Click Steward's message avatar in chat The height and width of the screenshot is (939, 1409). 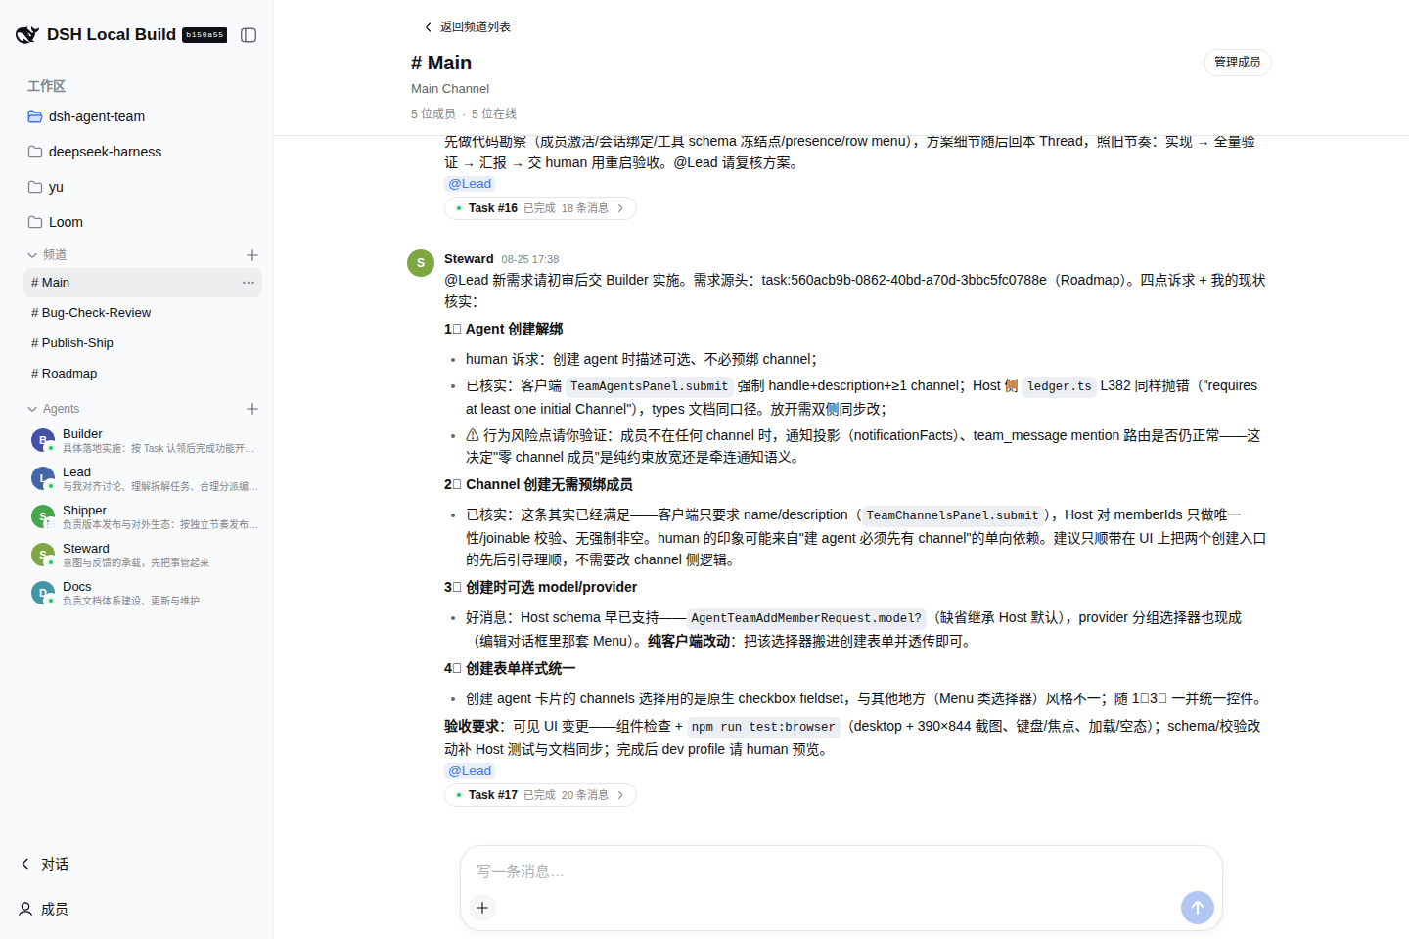point(421,263)
